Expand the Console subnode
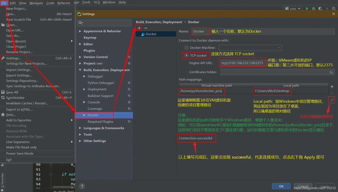Image resolution: width=338 pixels, height=192 pixels. click(84, 102)
